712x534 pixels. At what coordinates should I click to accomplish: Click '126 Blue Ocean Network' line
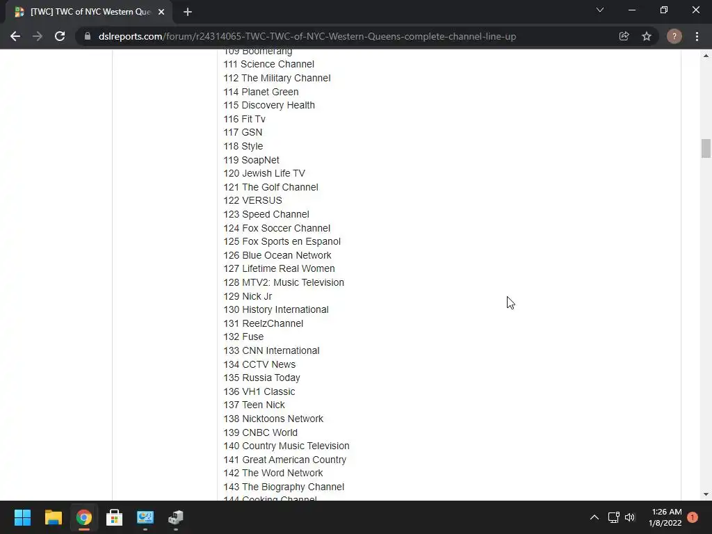(277, 255)
